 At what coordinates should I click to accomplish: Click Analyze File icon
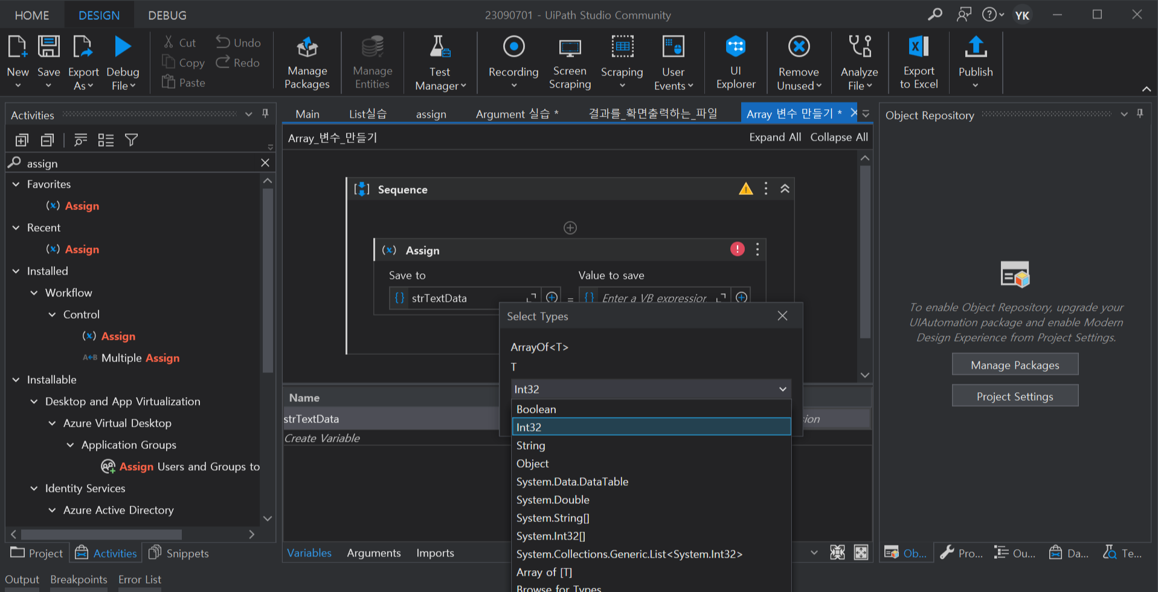pyautogui.click(x=860, y=46)
